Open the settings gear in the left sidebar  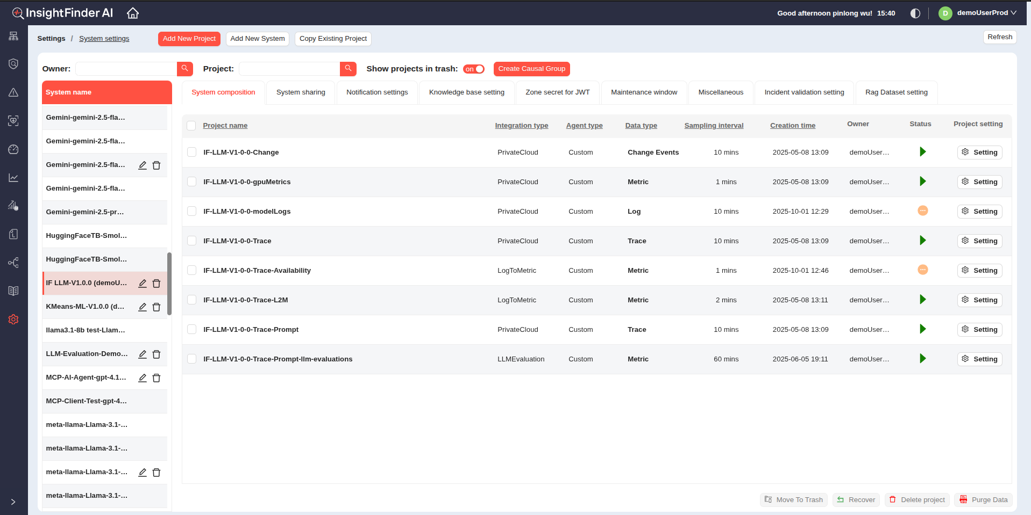tap(13, 320)
